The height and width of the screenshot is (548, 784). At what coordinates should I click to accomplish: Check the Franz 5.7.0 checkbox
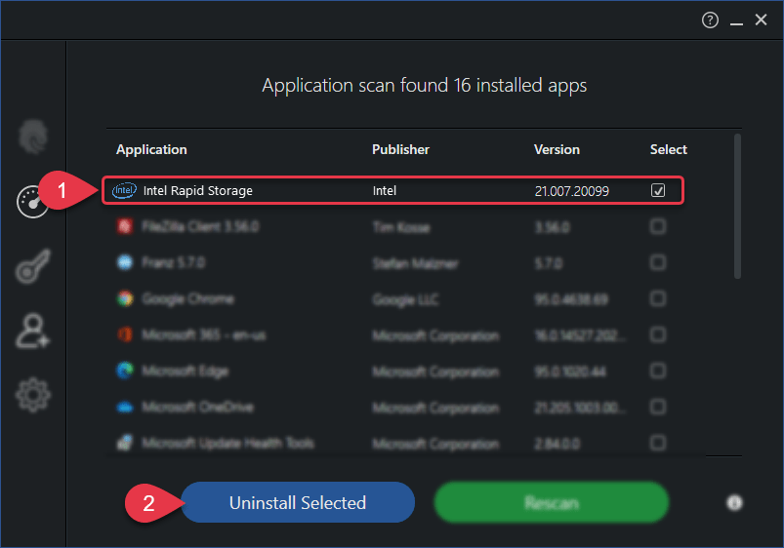click(657, 262)
